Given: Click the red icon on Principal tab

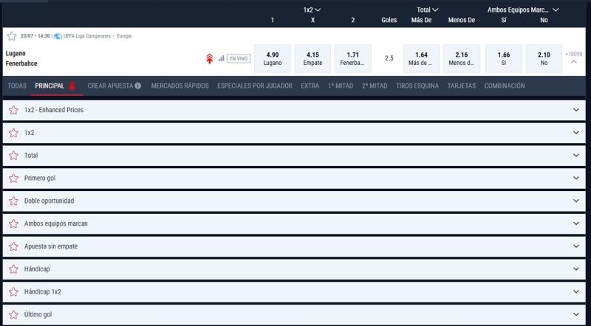Looking at the screenshot, I should (72, 86).
